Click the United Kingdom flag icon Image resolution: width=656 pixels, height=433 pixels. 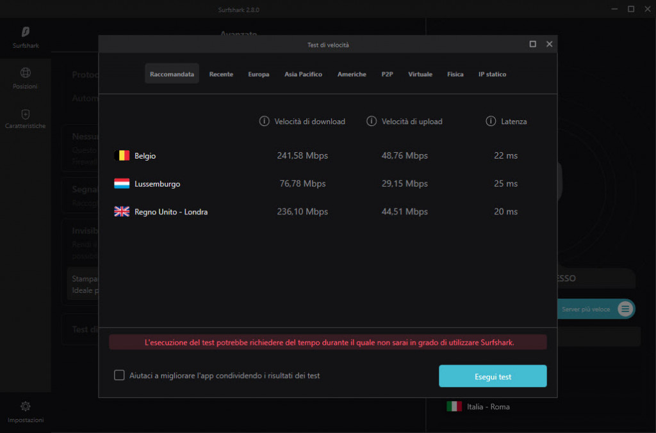[122, 212]
